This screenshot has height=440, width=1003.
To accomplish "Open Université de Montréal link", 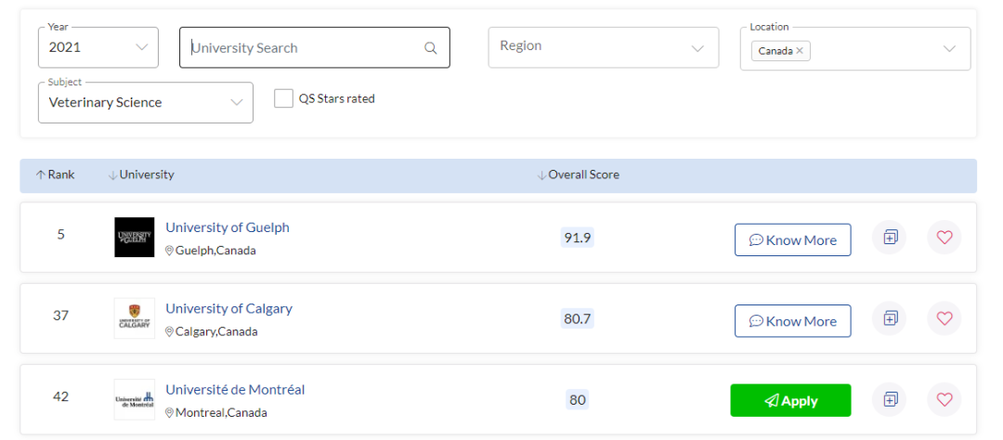I will pyautogui.click(x=235, y=390).
